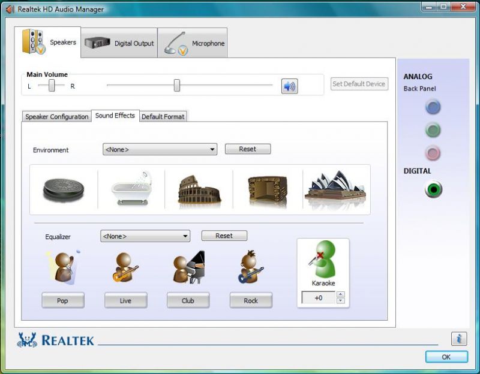
Task: Apply the Pop equalizer preset
Action: click(x=63, y=300)
